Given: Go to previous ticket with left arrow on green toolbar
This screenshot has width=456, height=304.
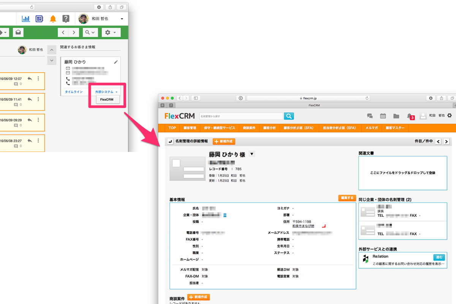Looking at the screenshot, I should click(x=63, y=32).
